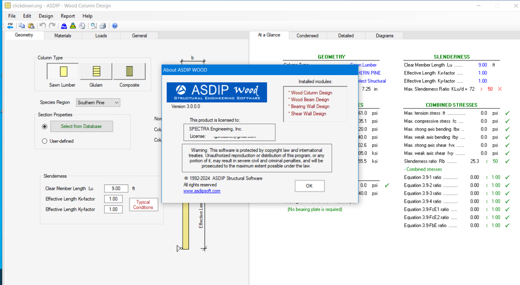The image size is (520, 285).
Task: Click the blue Help question mark icon
Action: point(115,26)
